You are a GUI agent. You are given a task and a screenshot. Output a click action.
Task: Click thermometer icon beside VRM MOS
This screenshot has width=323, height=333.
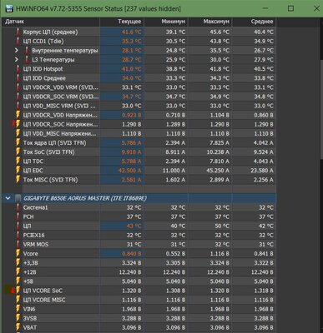tap(18, 244)
